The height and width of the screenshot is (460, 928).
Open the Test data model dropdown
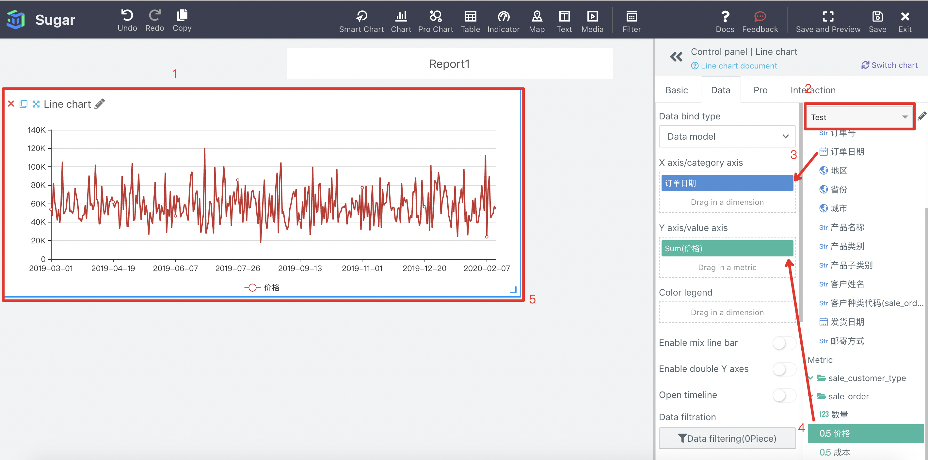click(x=859, y=117)
